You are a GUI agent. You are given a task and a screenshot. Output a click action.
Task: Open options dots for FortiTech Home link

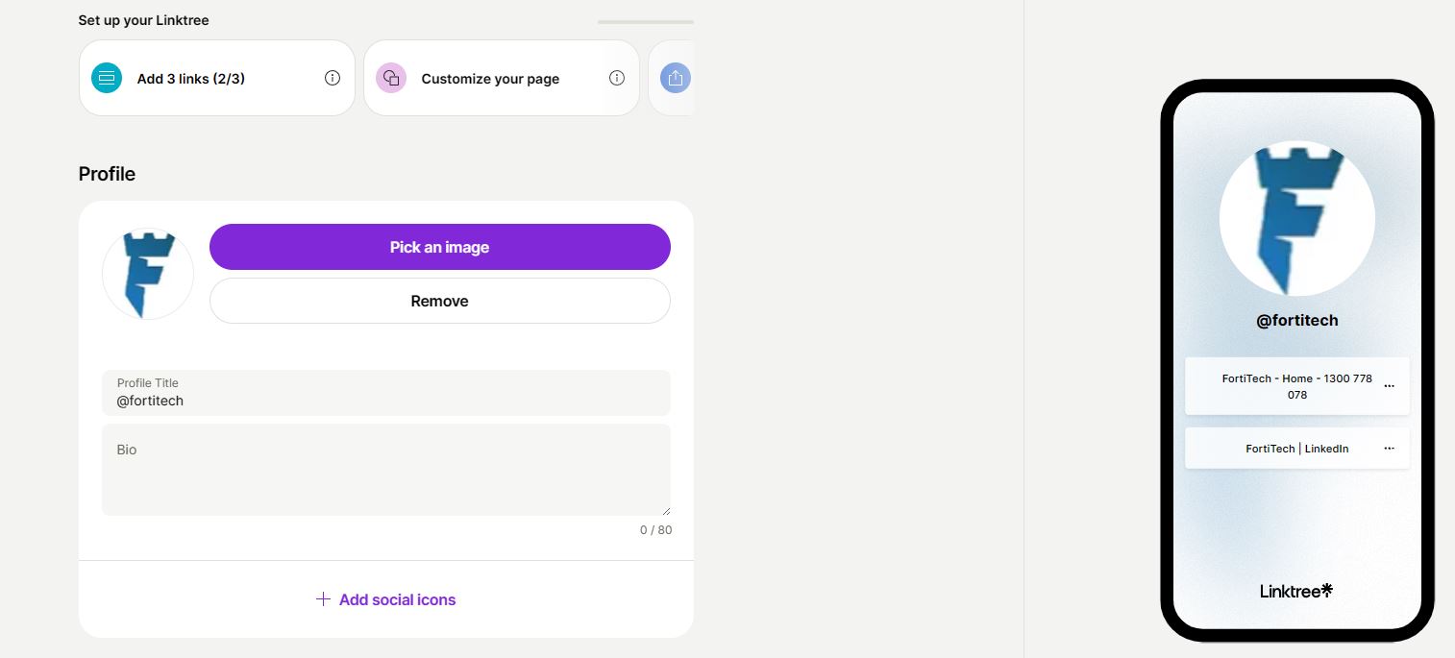coord(1389,386)
